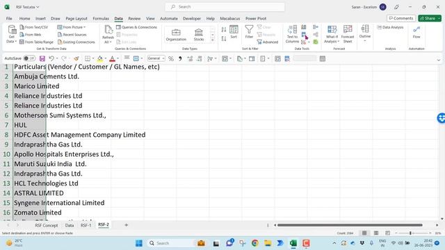Click the Get Data button
Image resolution: width=445 pixels, height=250 pixels.
pyautogui.click(x=12, y=34)
